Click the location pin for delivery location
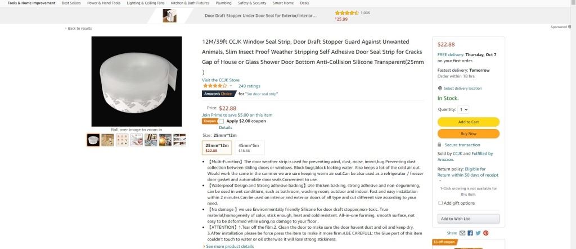 (440, 88)
